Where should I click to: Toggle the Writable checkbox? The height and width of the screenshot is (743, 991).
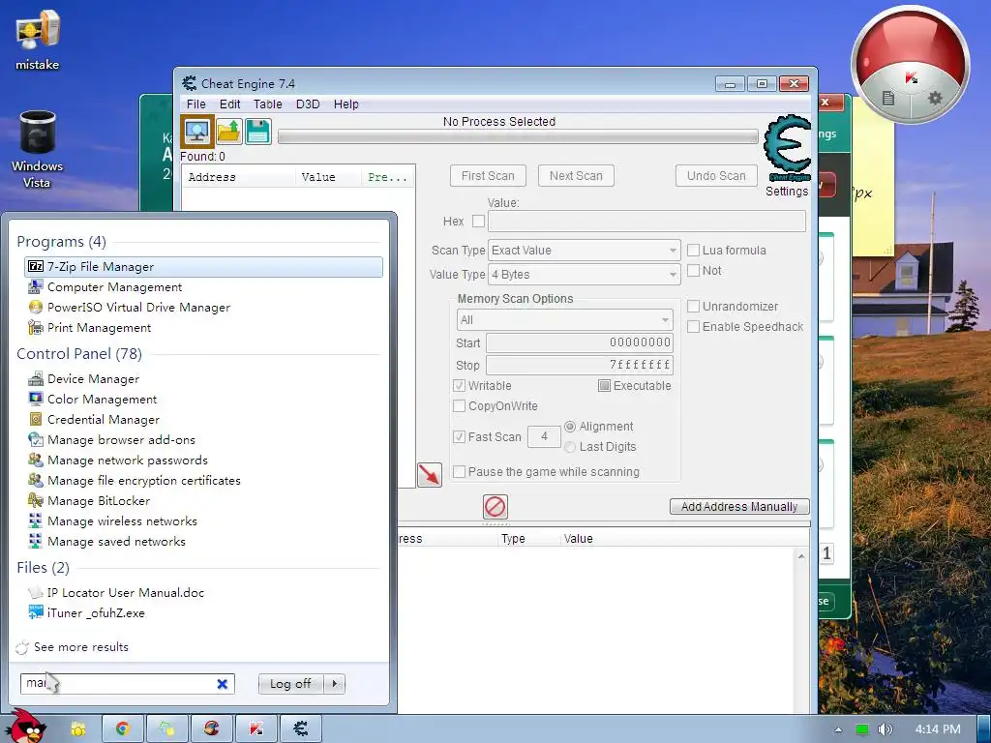click(460, 385)
